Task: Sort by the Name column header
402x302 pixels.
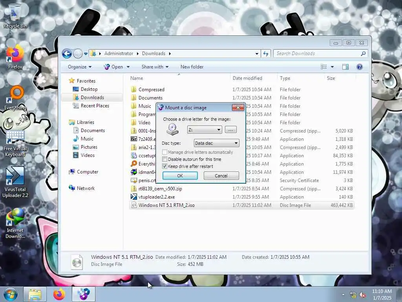Action: [x=179, y=78]
